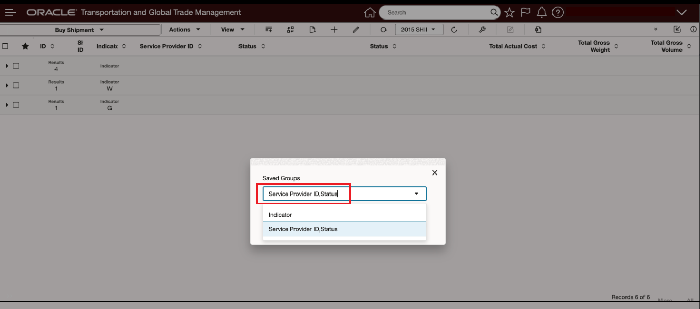Sort by Service Provider ID column
This screenshot has width=700, height=309.
(x=200, y=46)
